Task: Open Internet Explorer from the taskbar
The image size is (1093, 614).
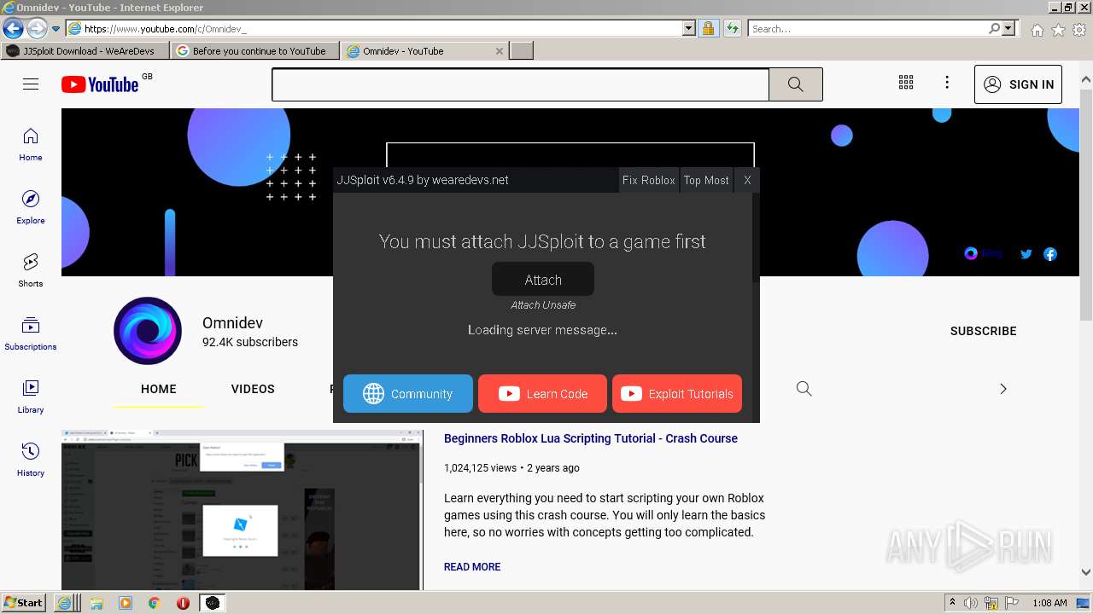Action: [x=64, y=603]
